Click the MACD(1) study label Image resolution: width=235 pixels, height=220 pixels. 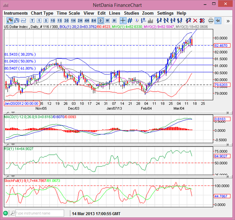click(x=40, y=117)
